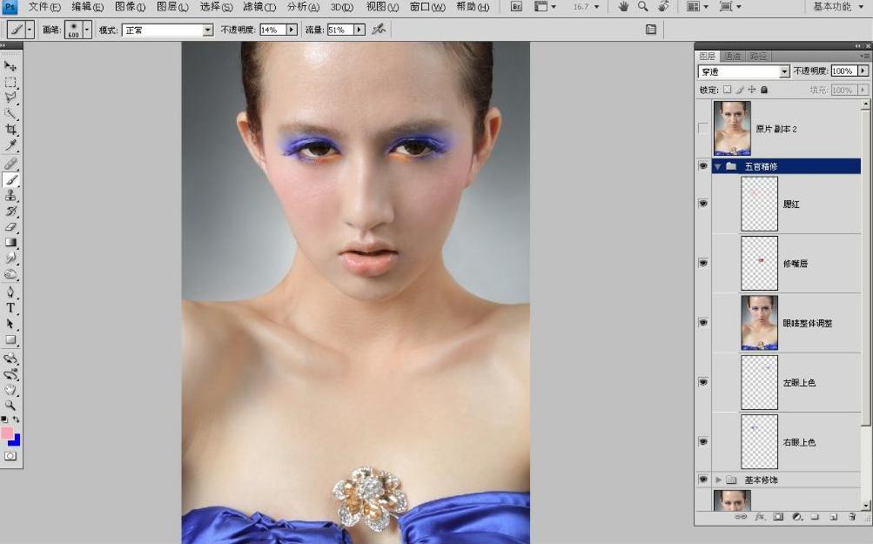Hide the 五官精修 group
Screen dimensions: 873x544
click(x=703, y=166)
